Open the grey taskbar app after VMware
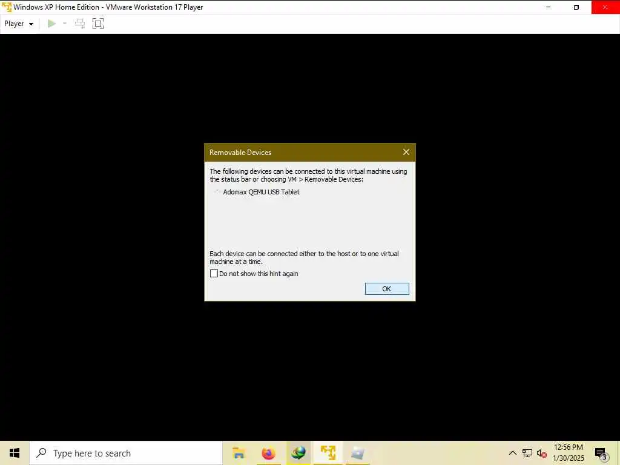This screenshot has height=465, width=620. pos(357,453)
